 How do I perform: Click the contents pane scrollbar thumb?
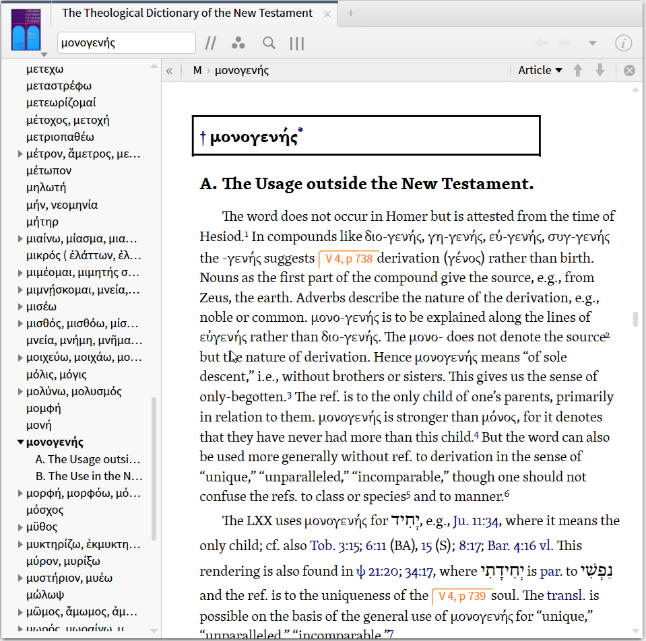click(x=154, y=469)
